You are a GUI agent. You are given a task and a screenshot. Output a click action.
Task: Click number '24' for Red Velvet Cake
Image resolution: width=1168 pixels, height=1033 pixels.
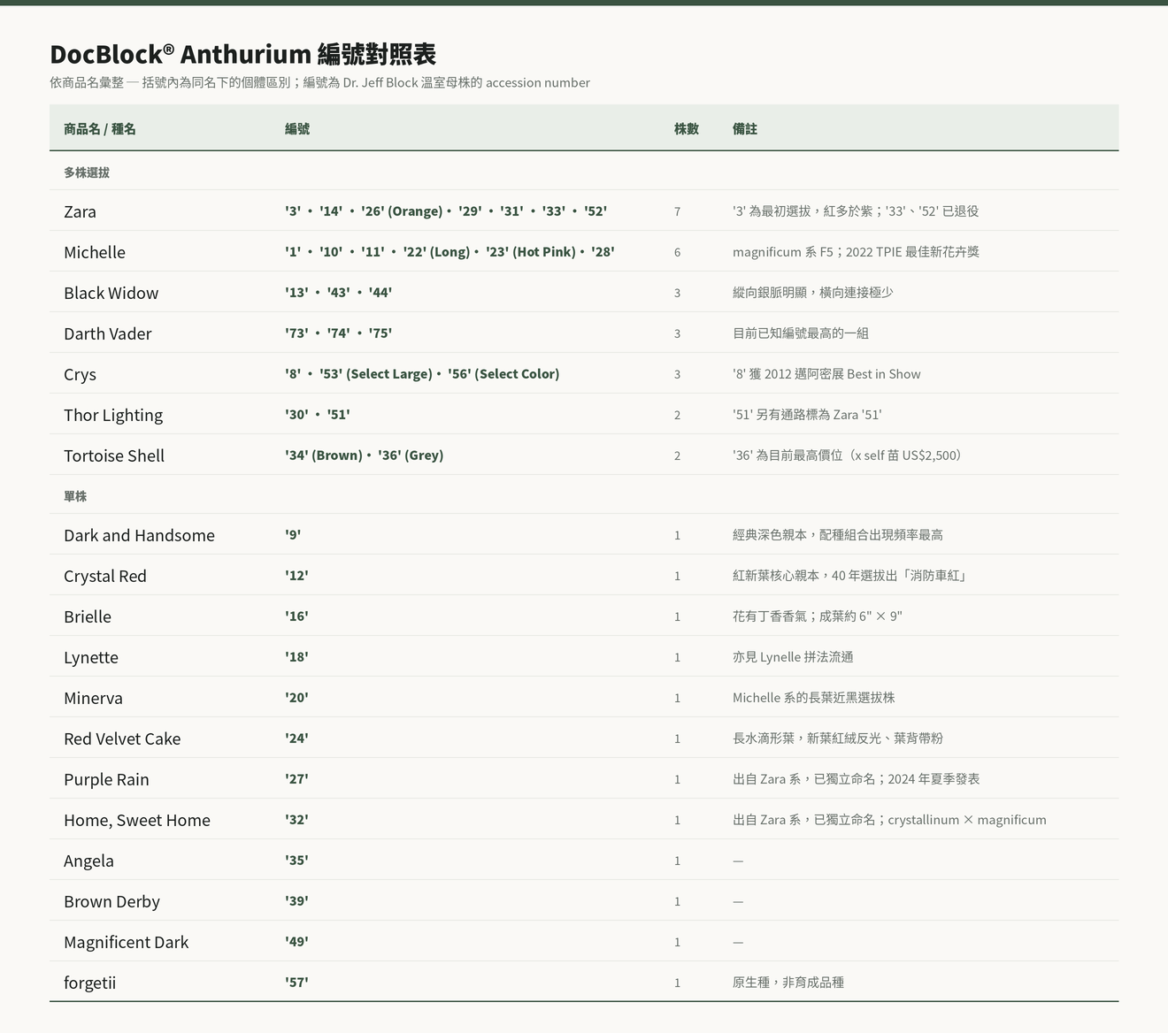point(296,738)
